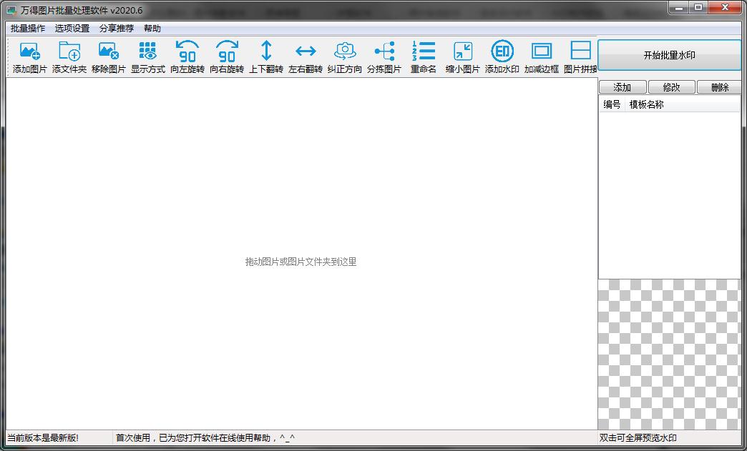Screen dimensions: 747x451
Task: Click the 拖动图片或图片文件夹到这里 hint text
Action: tap(301, 262)
